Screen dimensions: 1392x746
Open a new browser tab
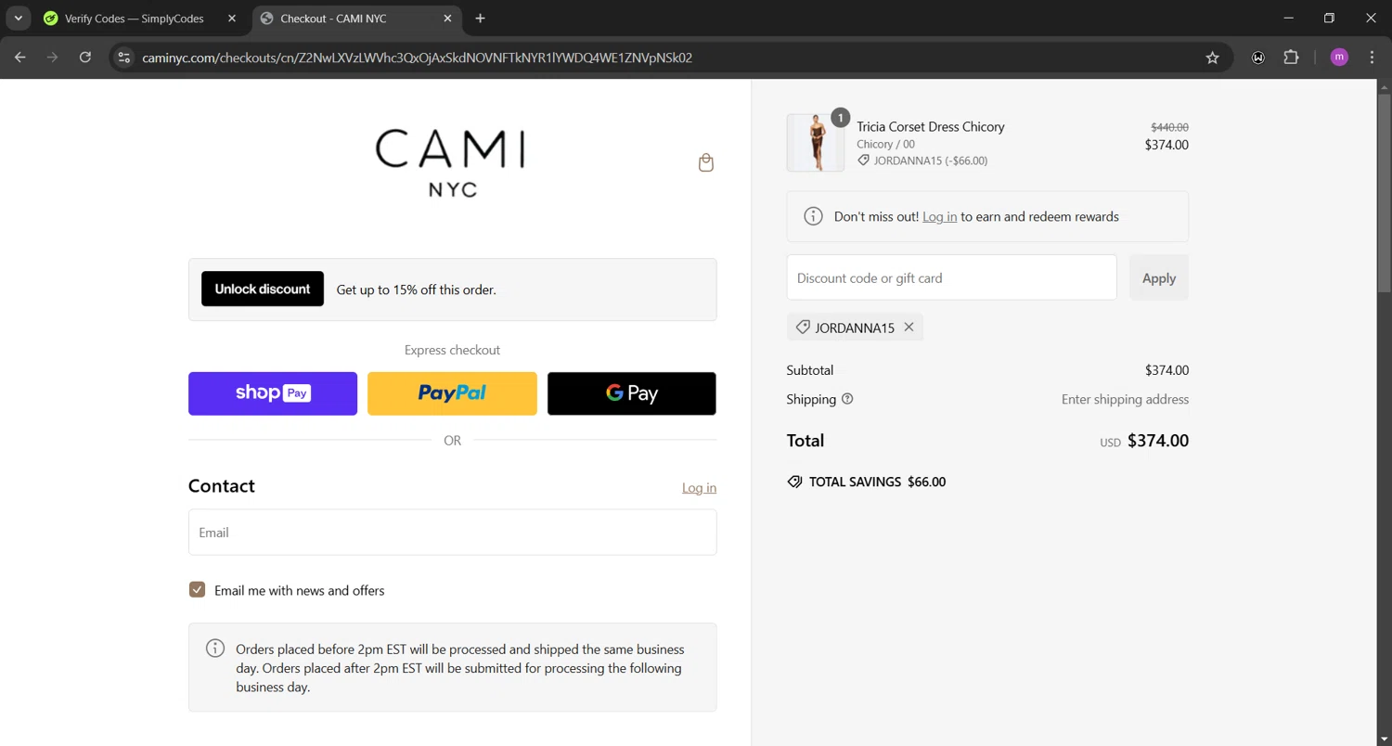coord(480,18)
